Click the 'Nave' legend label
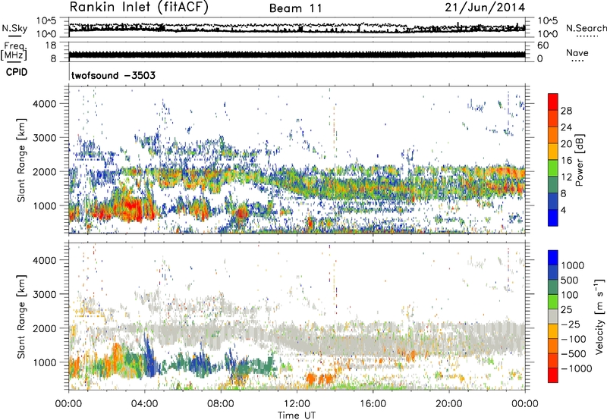 (577, 53)
